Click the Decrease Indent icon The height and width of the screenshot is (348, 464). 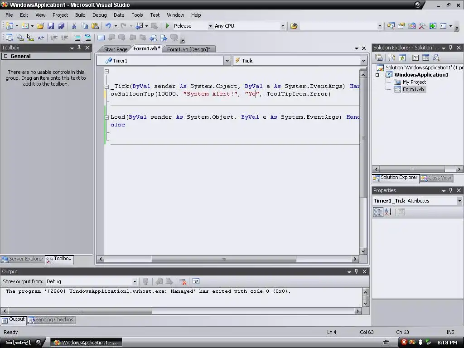54,37
